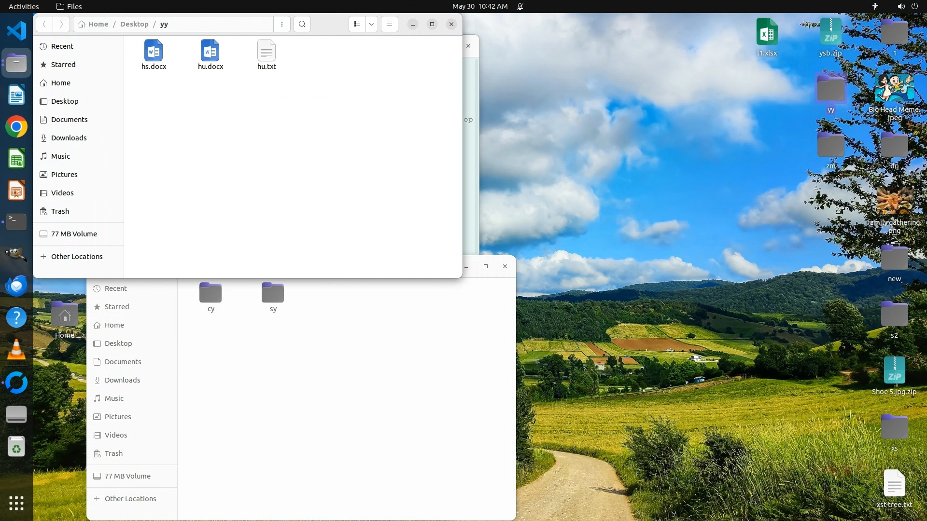Screen dimensions: 927x521
Task: Toggle the do-not-disturb bell in top bar
Action: (x=520, y=6)
